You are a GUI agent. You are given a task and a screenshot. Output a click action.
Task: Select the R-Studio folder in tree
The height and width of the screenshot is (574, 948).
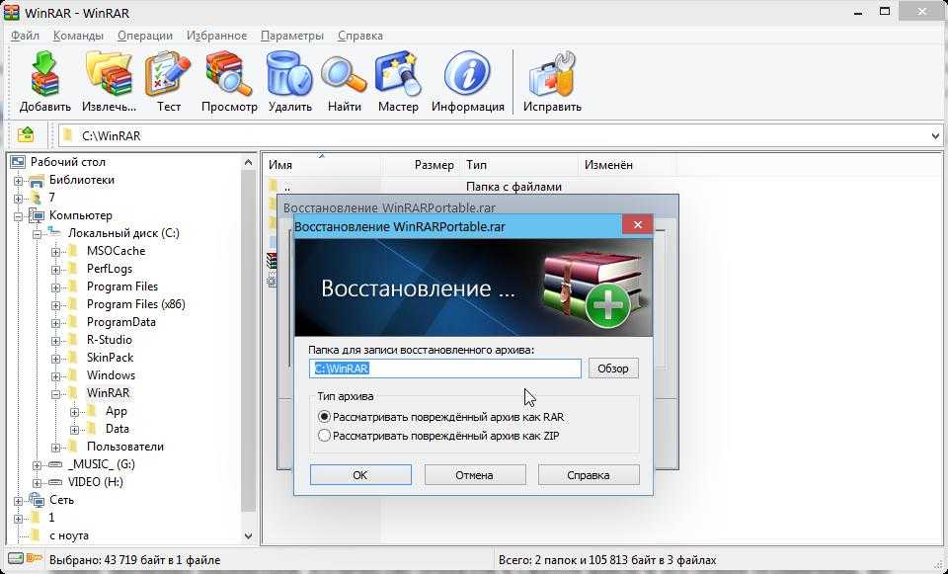click(109, 340)
